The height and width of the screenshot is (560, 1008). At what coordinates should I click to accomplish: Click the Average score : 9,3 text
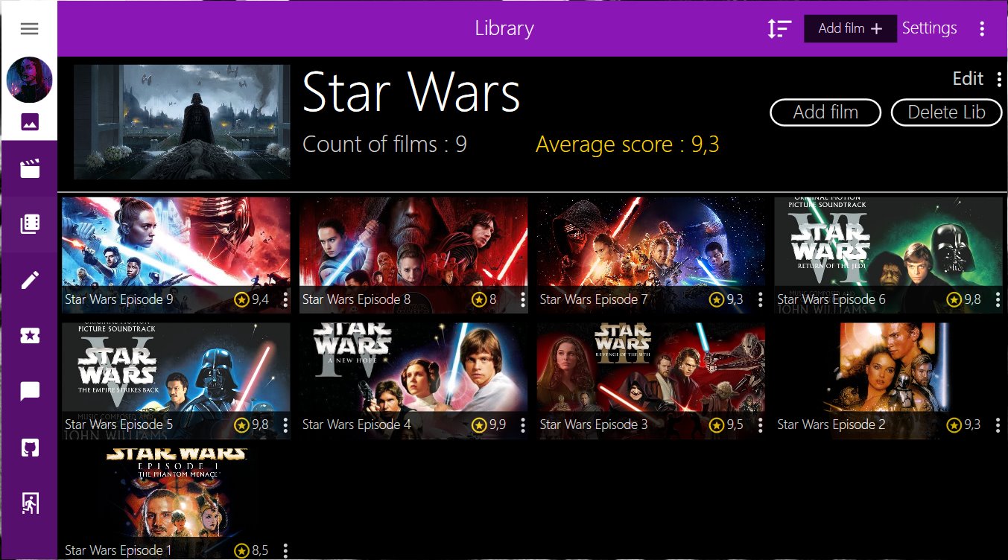tap(627, 144)
